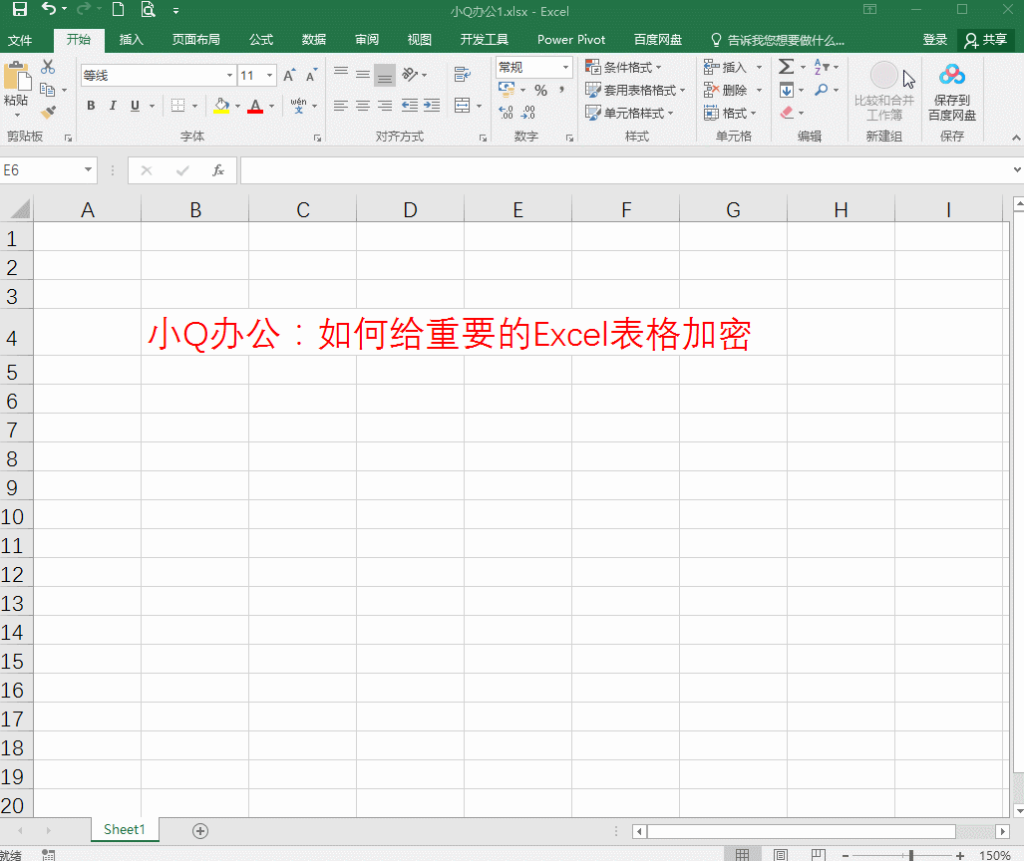Toggle bold formatting
The image size is (1024, 861).
[91, 106]
